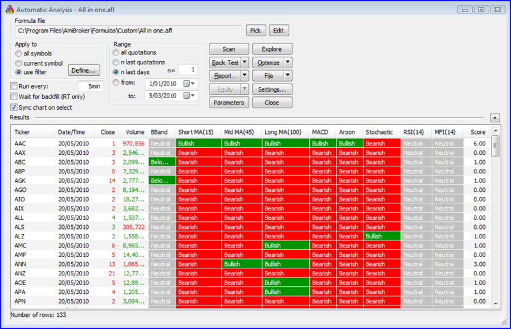Click the Bullish Mid MA(45) cell for ANN
This screenshot has height=329, width=511.
(x=242, y=264)
